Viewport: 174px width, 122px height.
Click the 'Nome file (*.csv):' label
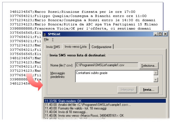pyautogui.click(x=62, y=65)
